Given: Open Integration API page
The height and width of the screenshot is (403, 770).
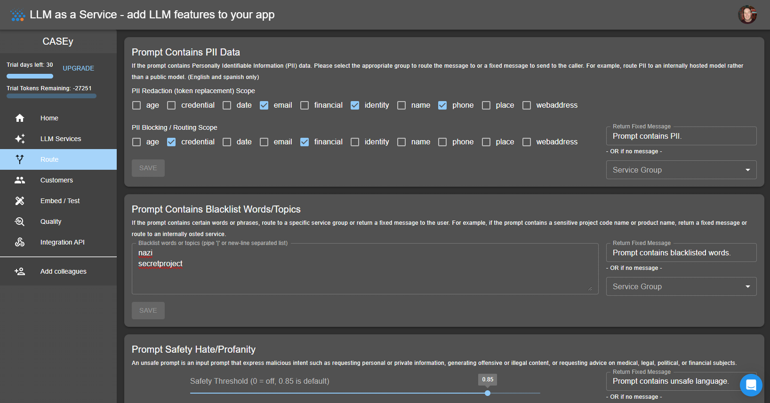Looking at the screenshot, I should [58, 242].
